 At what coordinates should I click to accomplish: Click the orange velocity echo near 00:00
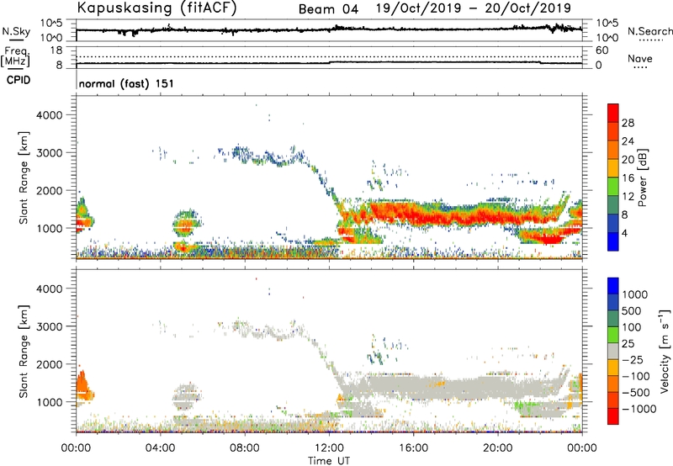[x=83, y=386]
